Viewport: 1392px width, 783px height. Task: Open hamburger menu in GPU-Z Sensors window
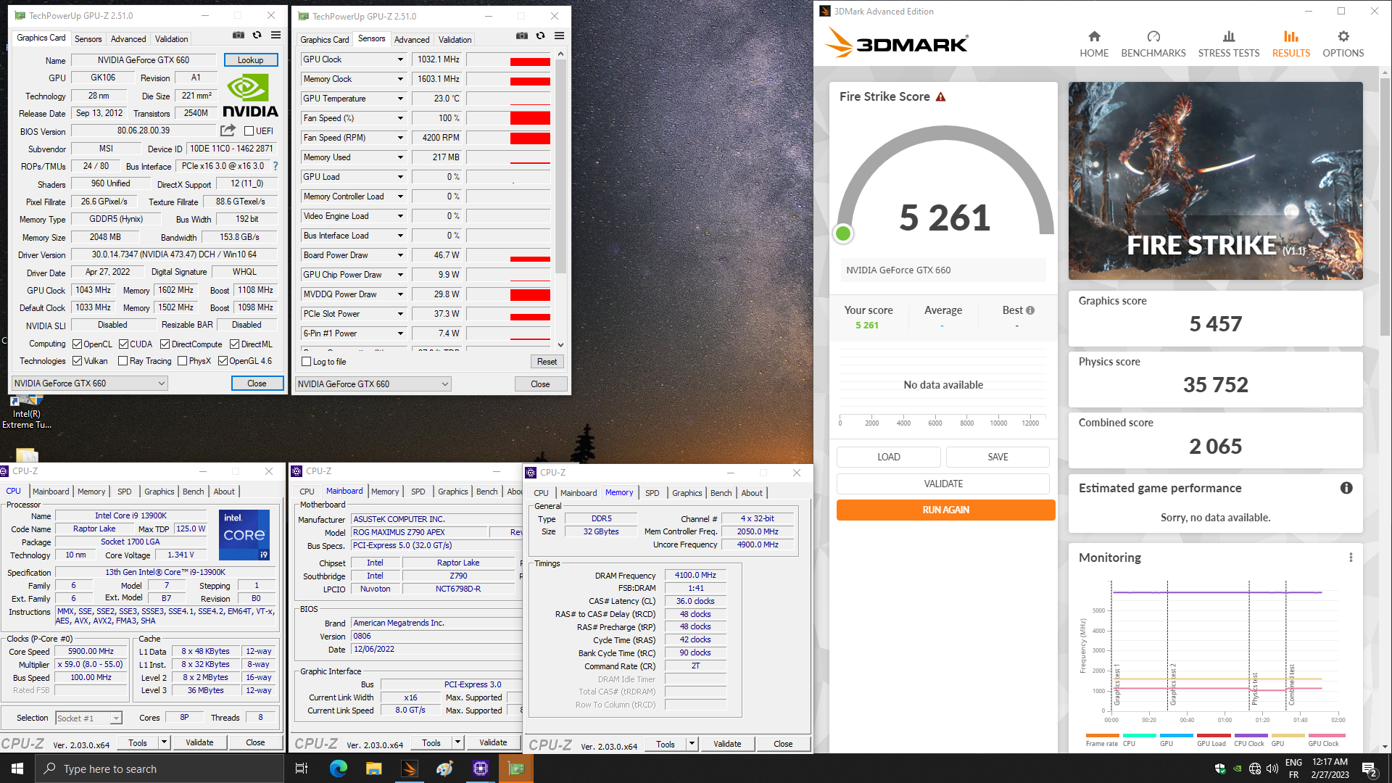tap(559, 36)
